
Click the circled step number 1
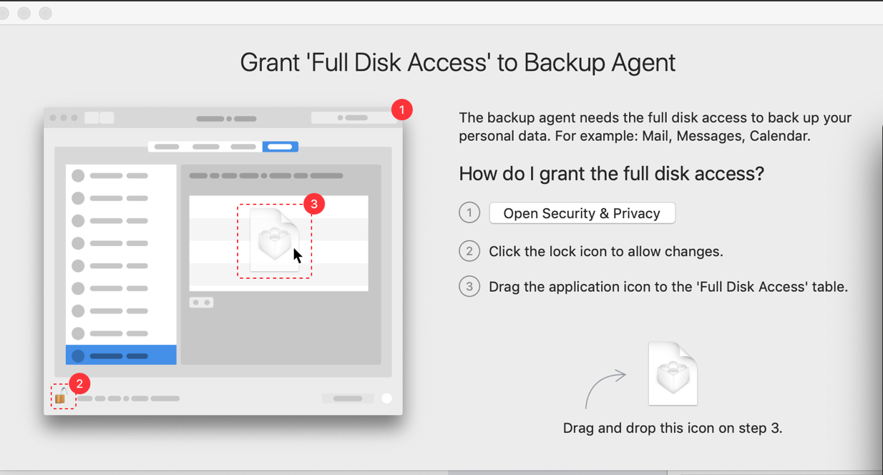point(469,213)
